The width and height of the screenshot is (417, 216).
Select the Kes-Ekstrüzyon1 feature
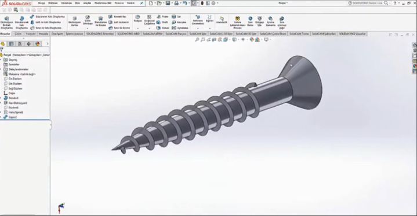[16, 103]
